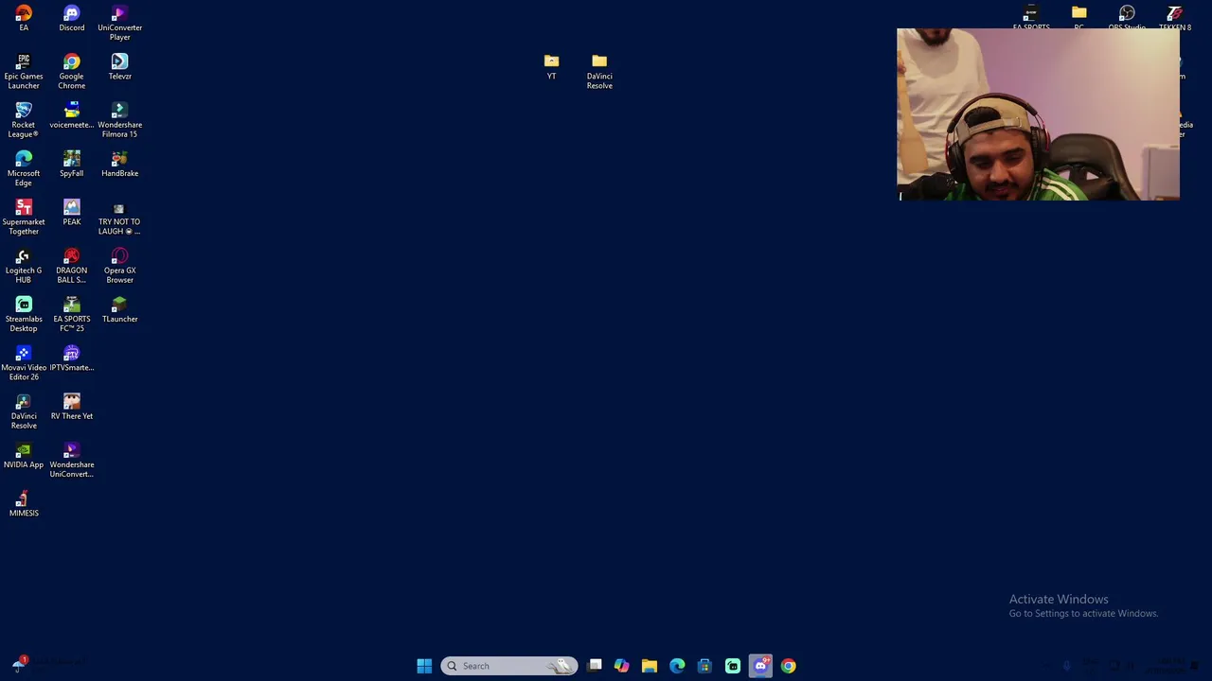Select the TEKKEN 8 desktop shortcut

tap(1175, 17)
